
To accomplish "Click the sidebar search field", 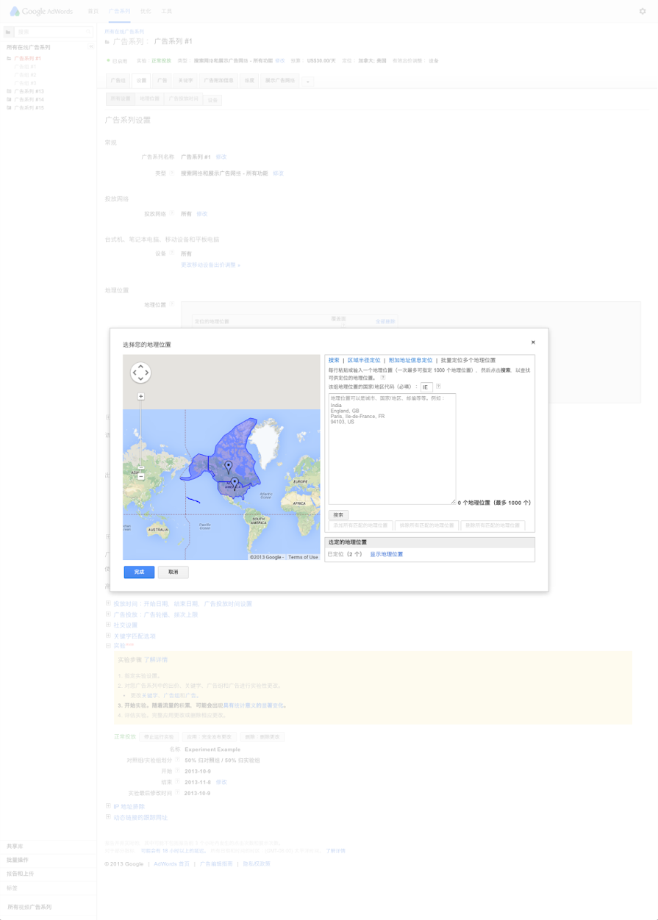I will (54, 32).
